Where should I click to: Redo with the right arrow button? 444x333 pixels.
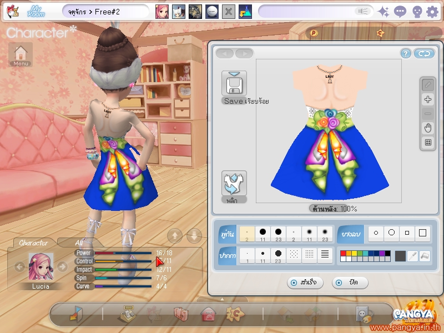[244, 53]
